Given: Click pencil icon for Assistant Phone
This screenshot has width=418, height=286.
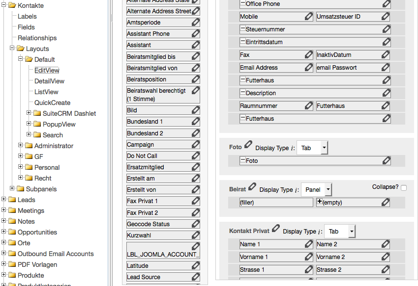Looking at the screenshot, I should (195, 33).
